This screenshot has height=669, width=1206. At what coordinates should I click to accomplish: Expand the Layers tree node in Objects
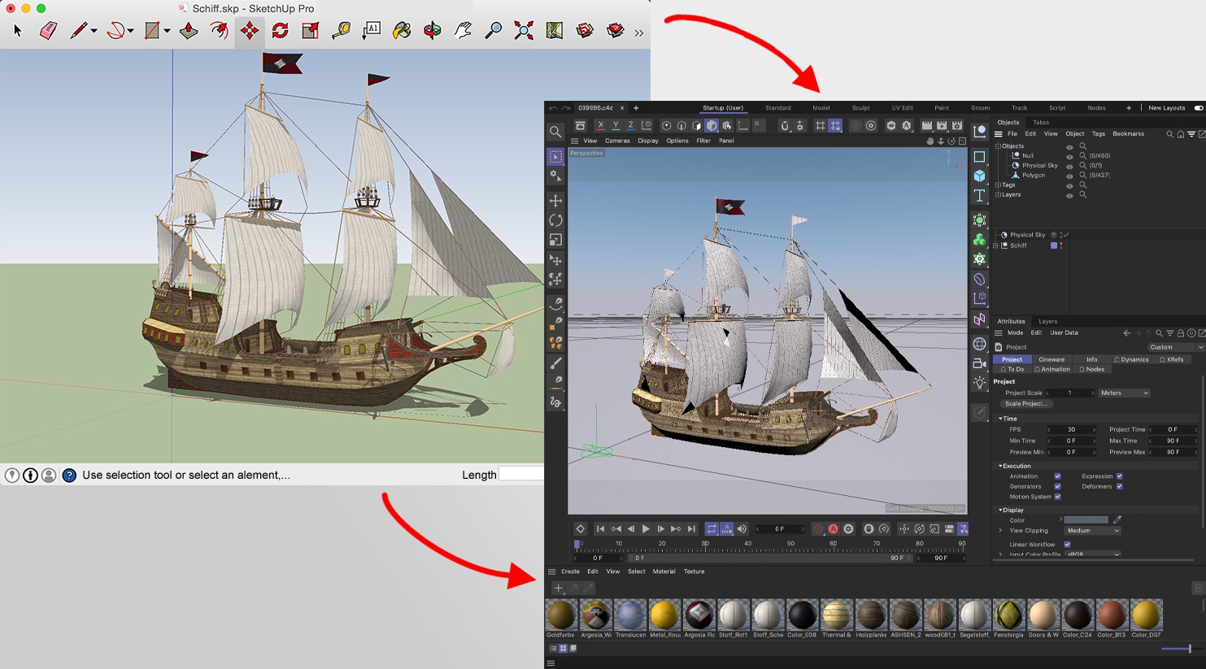click(x=999, y=195)
